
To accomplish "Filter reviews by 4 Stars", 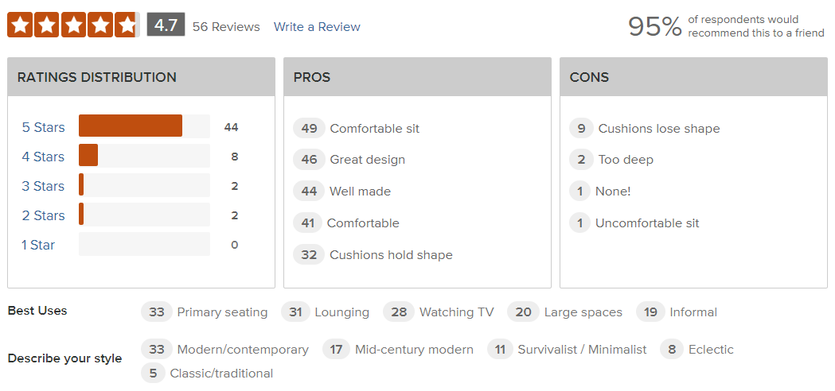I will [43, 157].
